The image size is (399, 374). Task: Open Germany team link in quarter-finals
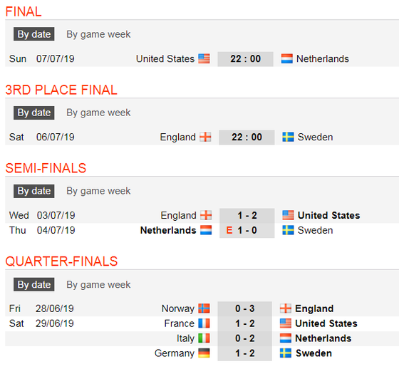coord(175,353)
